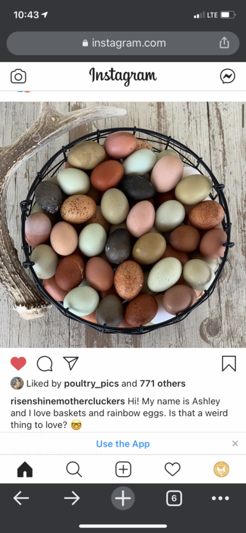Image resolution: width=246 pixels, height=533 pixels.
Task: Dismiss the Use the App banner
Action: tap(235, 443)
